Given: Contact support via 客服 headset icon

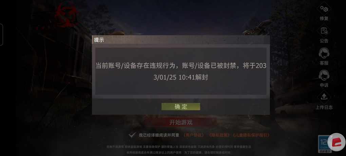Looking at the screenshot, I should [324, 53].
